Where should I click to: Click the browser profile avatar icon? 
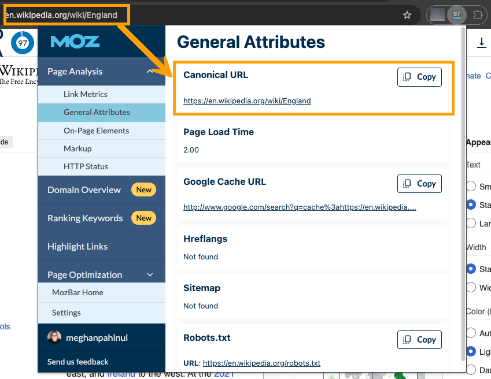point(438,14)
